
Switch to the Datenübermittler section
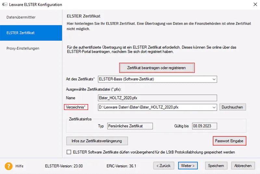pos(21,17)
